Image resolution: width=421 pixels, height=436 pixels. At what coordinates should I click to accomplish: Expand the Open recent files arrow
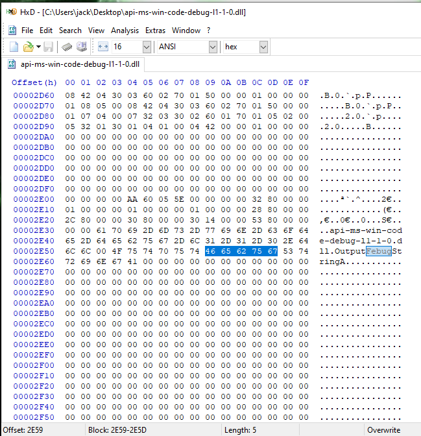click(38, 47)
